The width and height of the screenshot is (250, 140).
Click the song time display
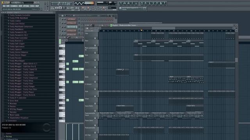61,3
